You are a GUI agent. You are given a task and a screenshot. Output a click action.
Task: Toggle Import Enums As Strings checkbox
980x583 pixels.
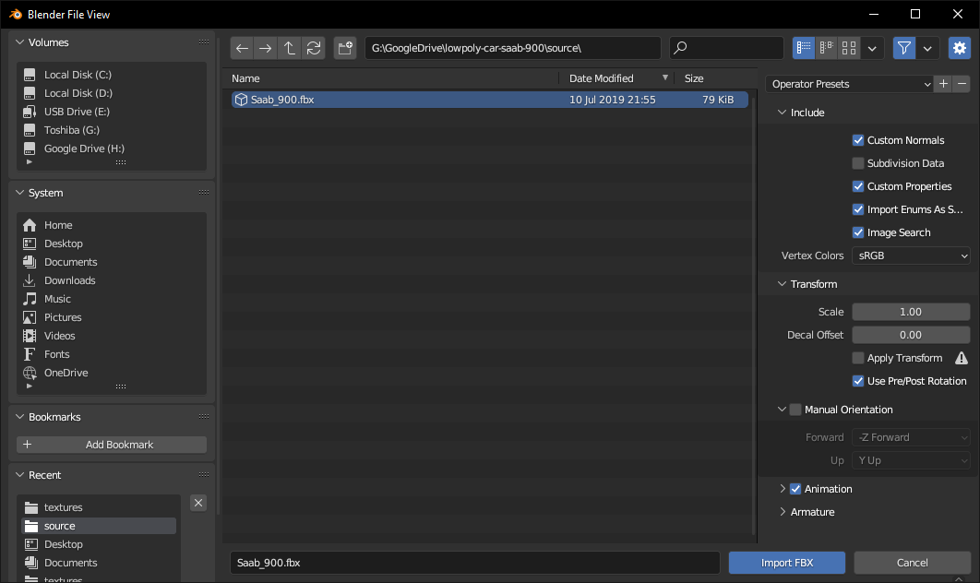858,210
